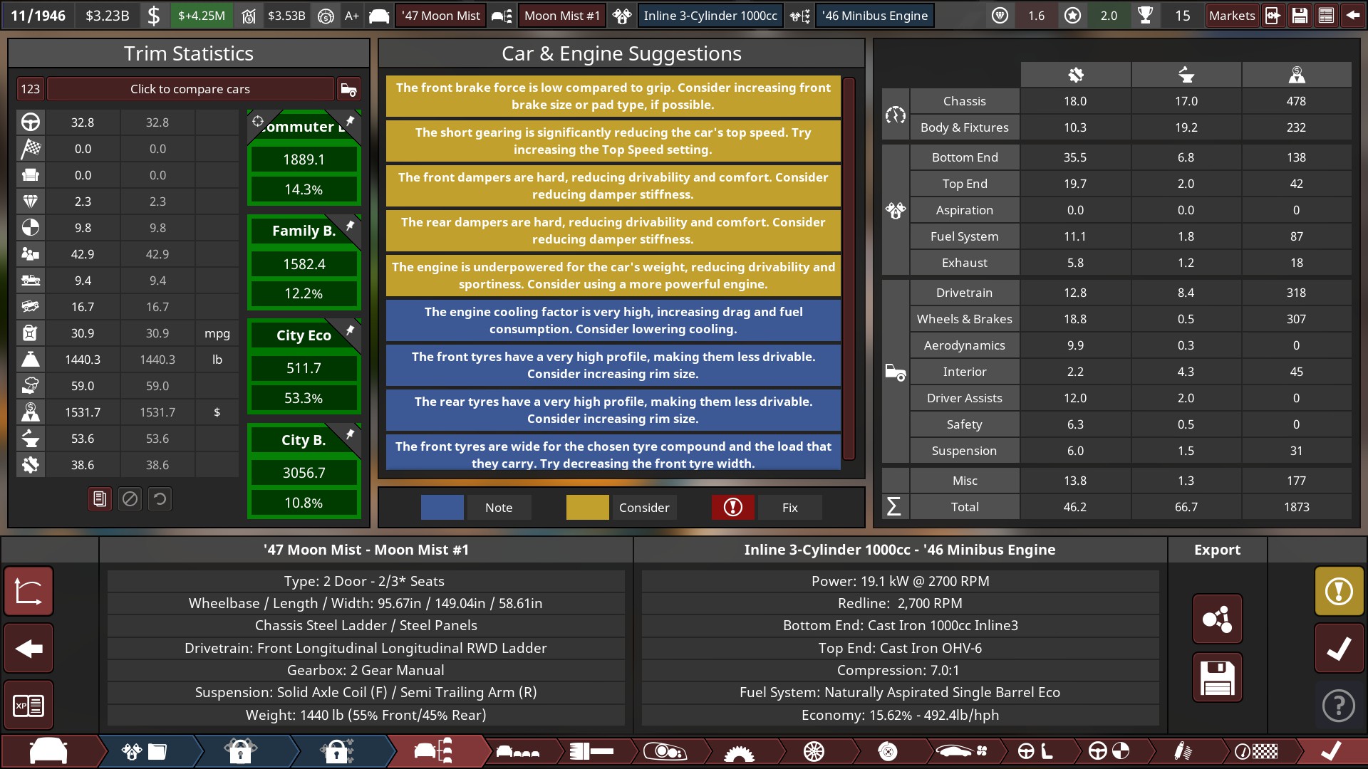Open the Inline 3-Cylinder 1000cc engine selector
The image size is (1368, 769).
(710, 16)
